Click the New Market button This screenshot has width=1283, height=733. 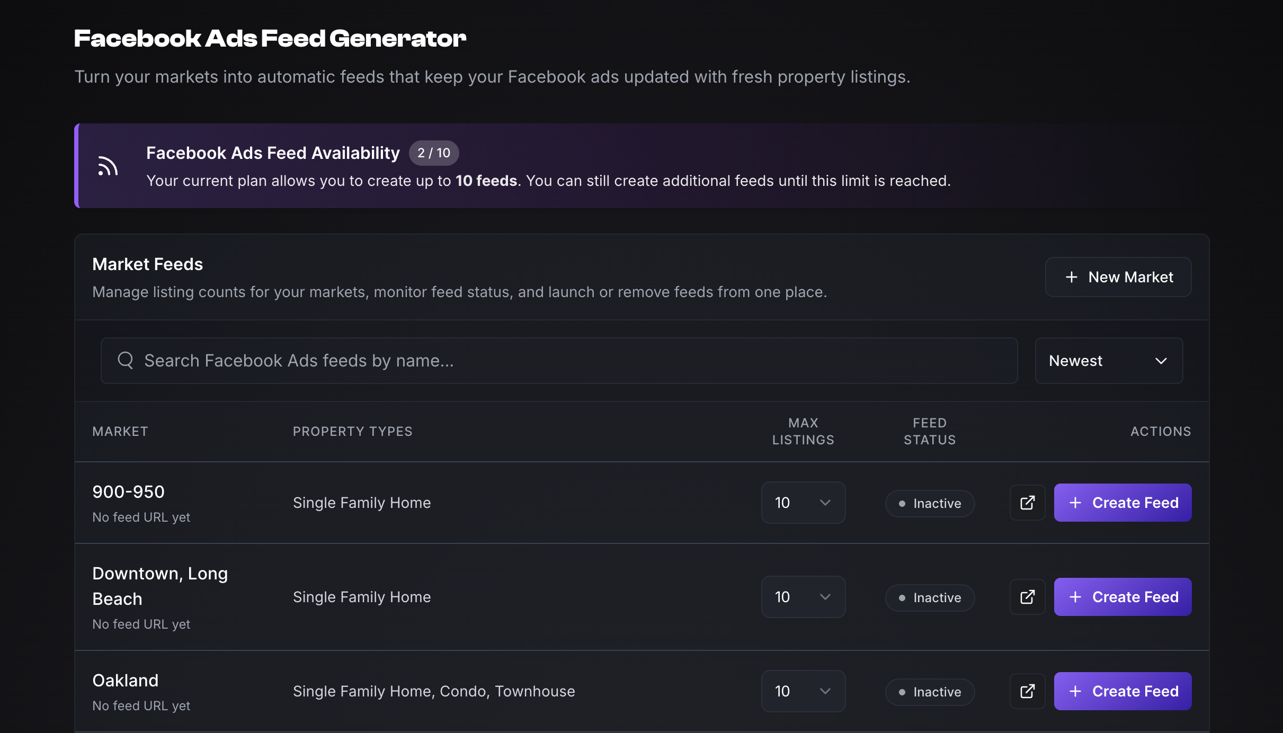[1118, 277]
